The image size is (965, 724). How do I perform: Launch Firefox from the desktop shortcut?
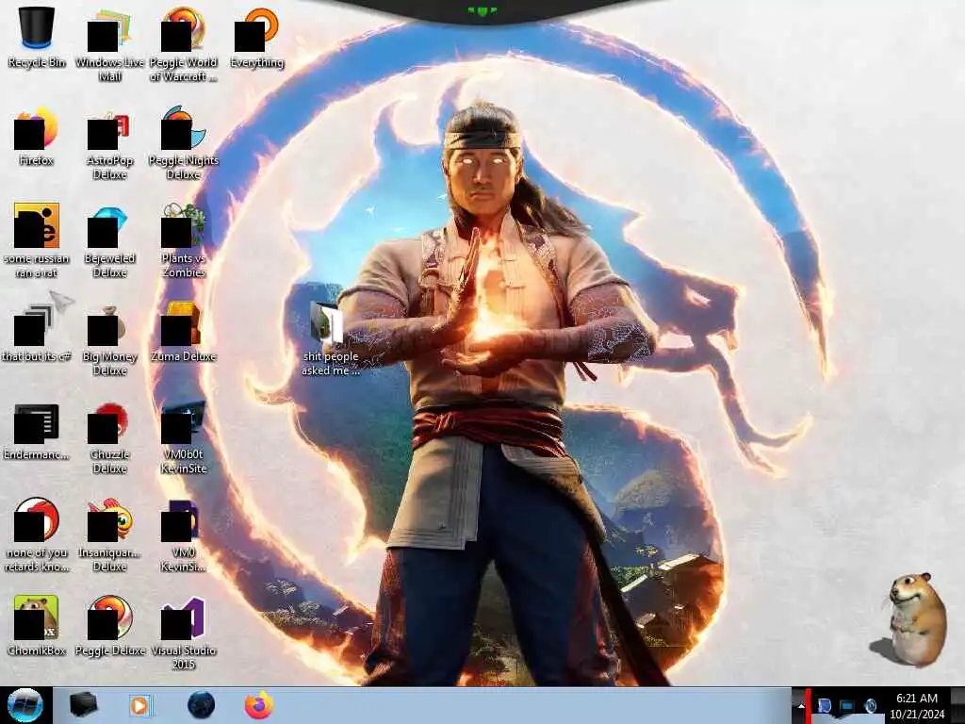(37, 136)
